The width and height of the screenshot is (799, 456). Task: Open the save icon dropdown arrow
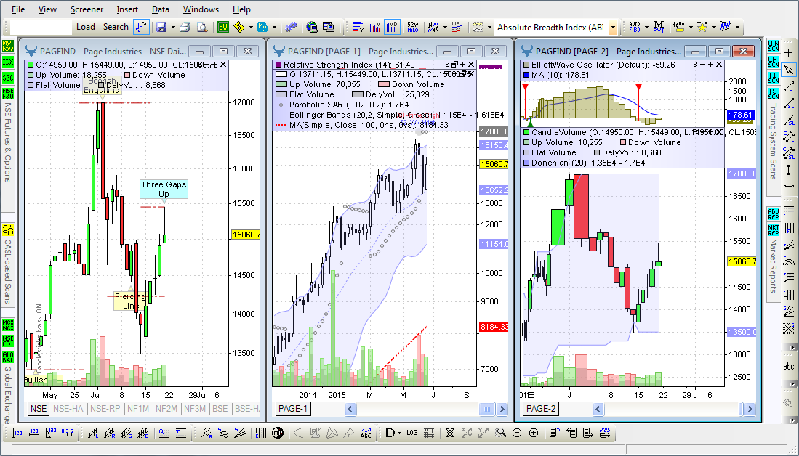(x=173, y=28)
